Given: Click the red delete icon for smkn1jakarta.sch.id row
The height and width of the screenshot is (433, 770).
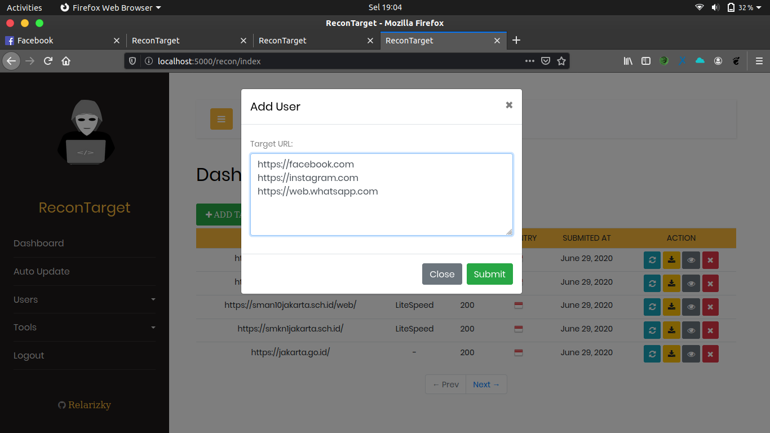Looking at the screenshot, I should (x=710, y=330).
